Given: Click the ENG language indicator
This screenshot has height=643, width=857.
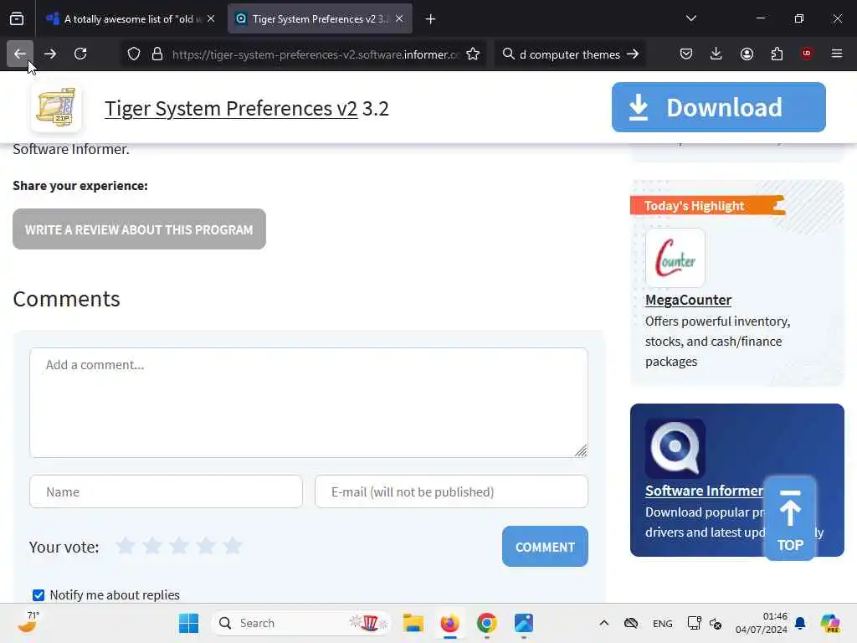Looking at the screenshot, I should [663, 623].
